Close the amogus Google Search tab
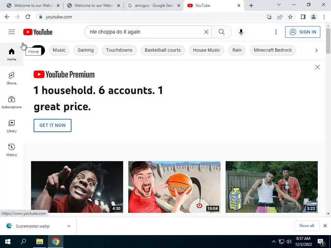 [x=179, y=5]
